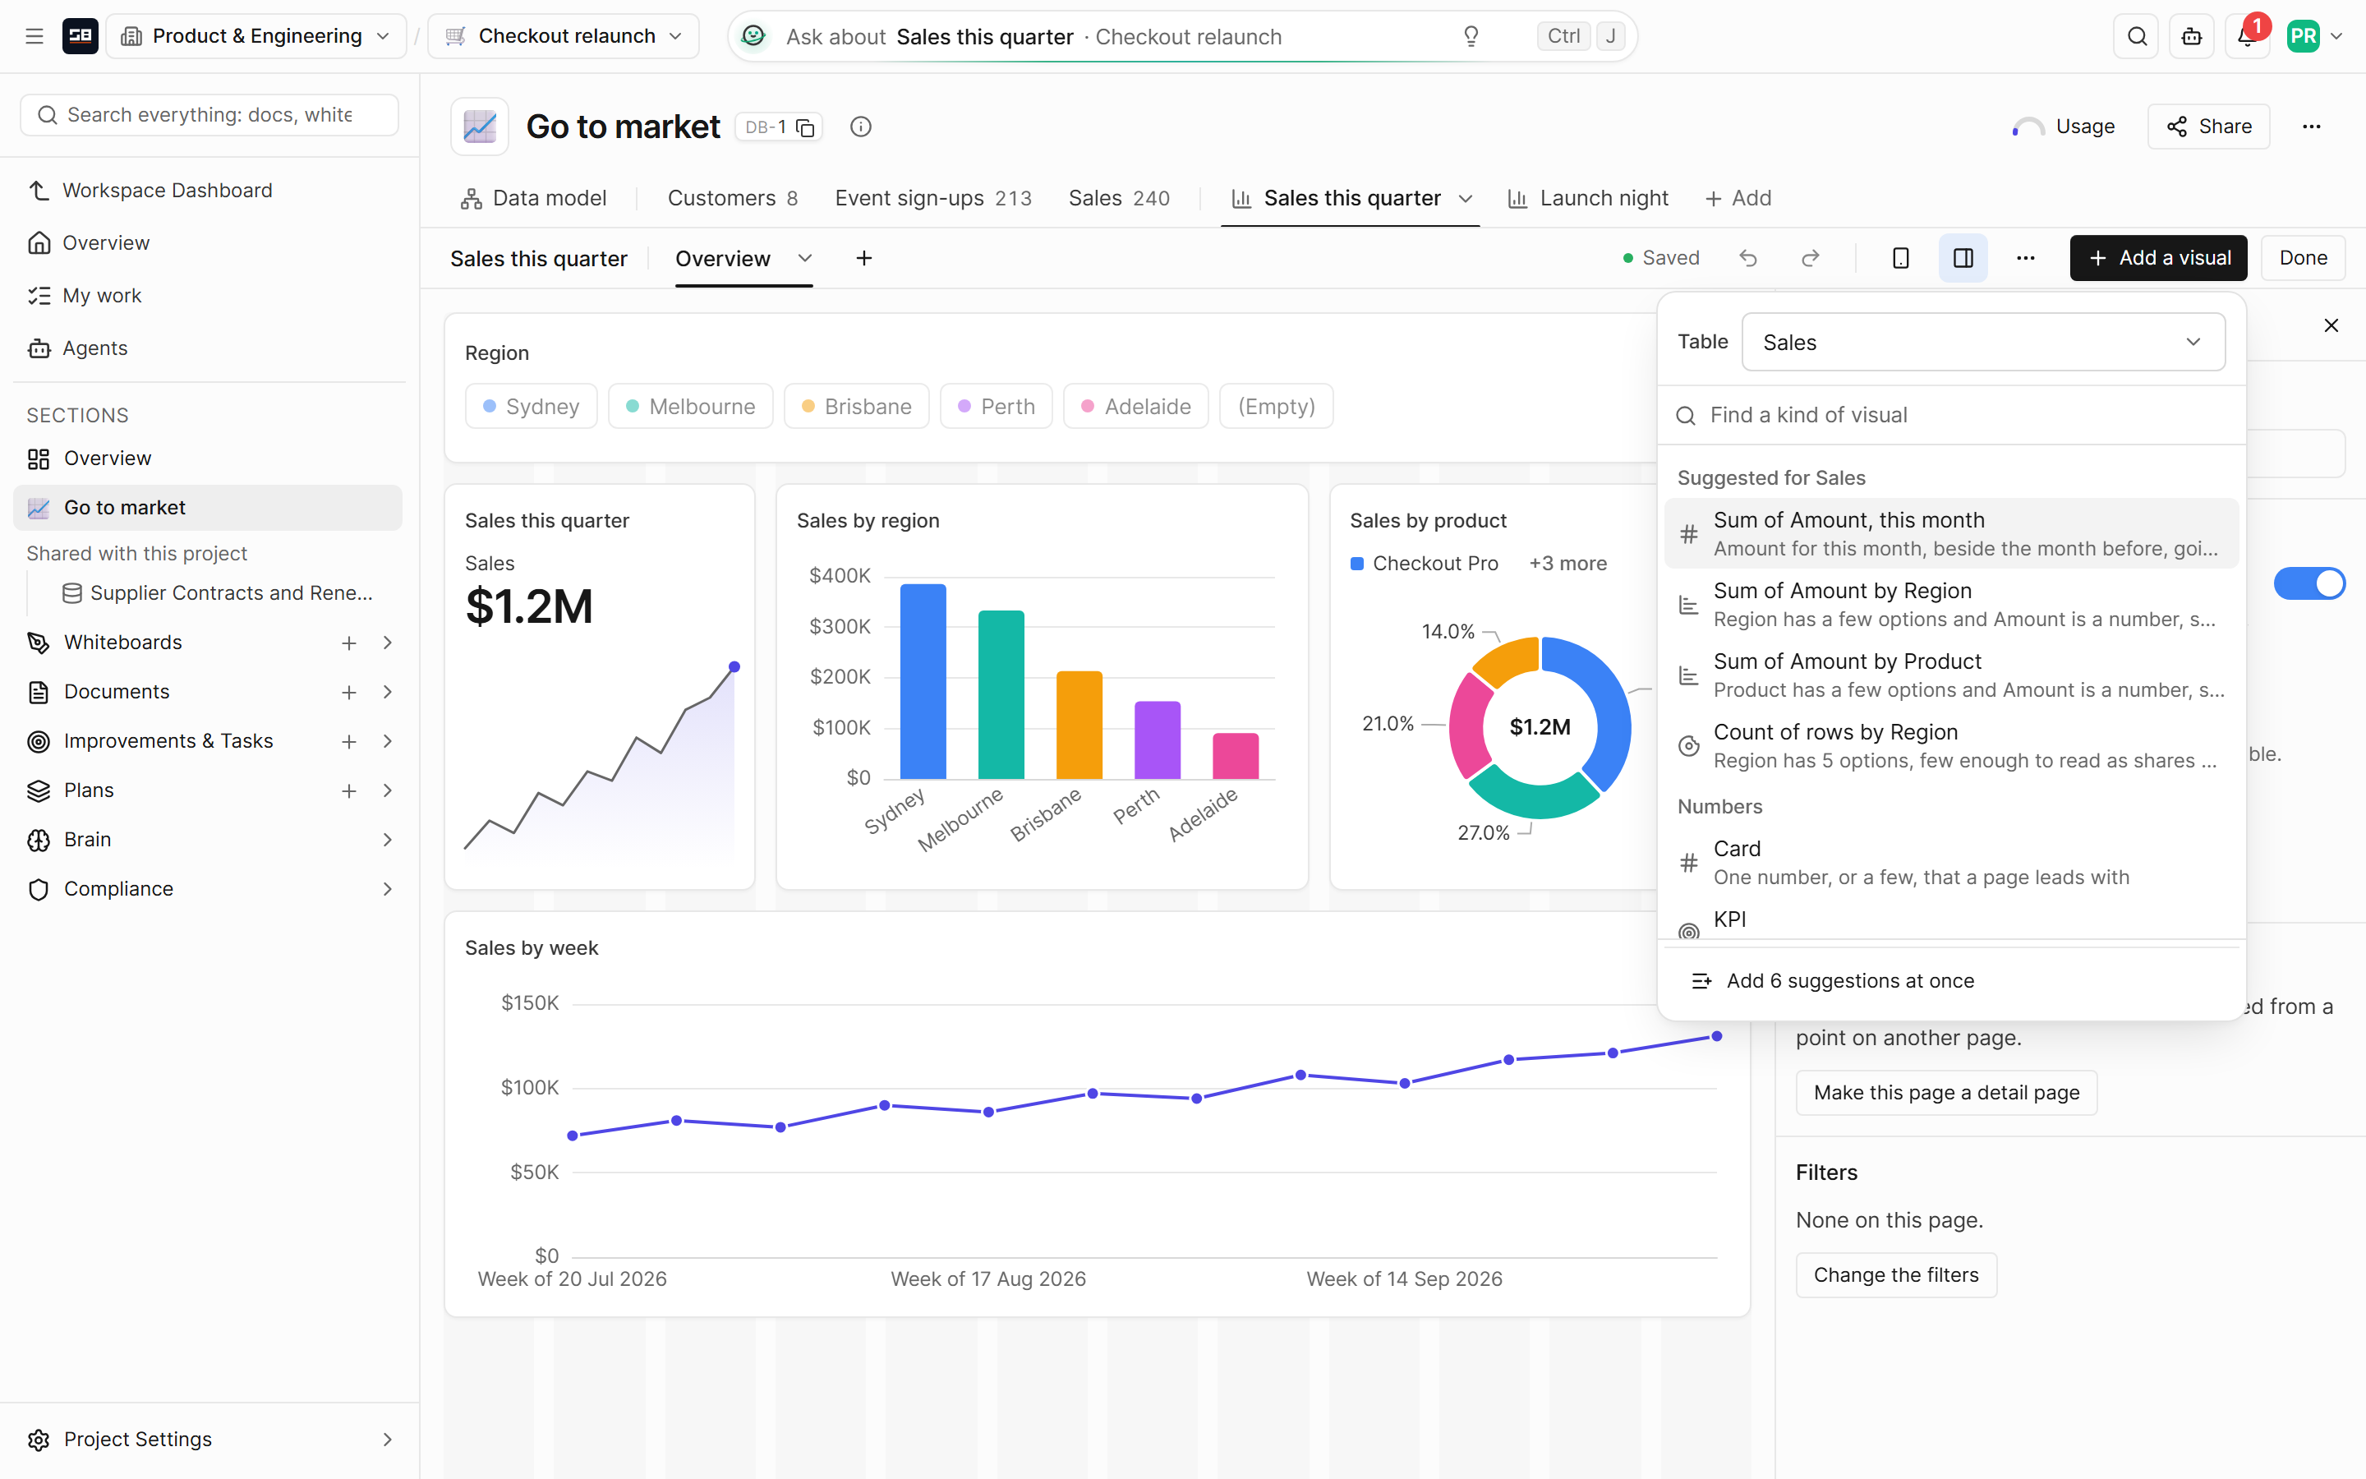Click the Find a kind of visual field
This screenshot has height=1479, width=2366.
pyautogui.click(x=1951, y=415)
